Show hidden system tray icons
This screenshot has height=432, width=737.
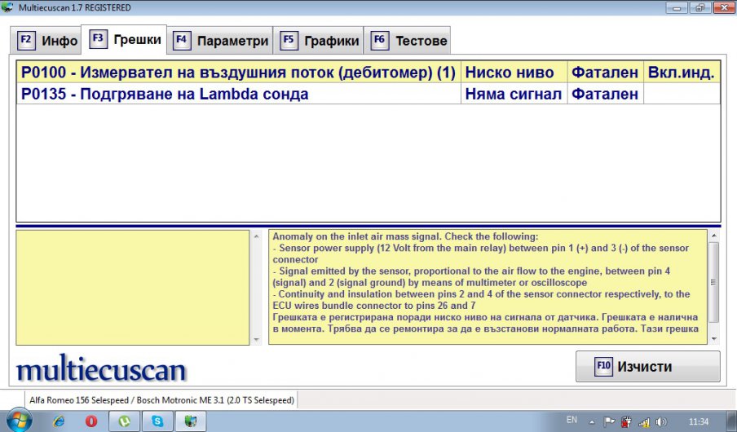pyautogui.click(x=594, y=421)
